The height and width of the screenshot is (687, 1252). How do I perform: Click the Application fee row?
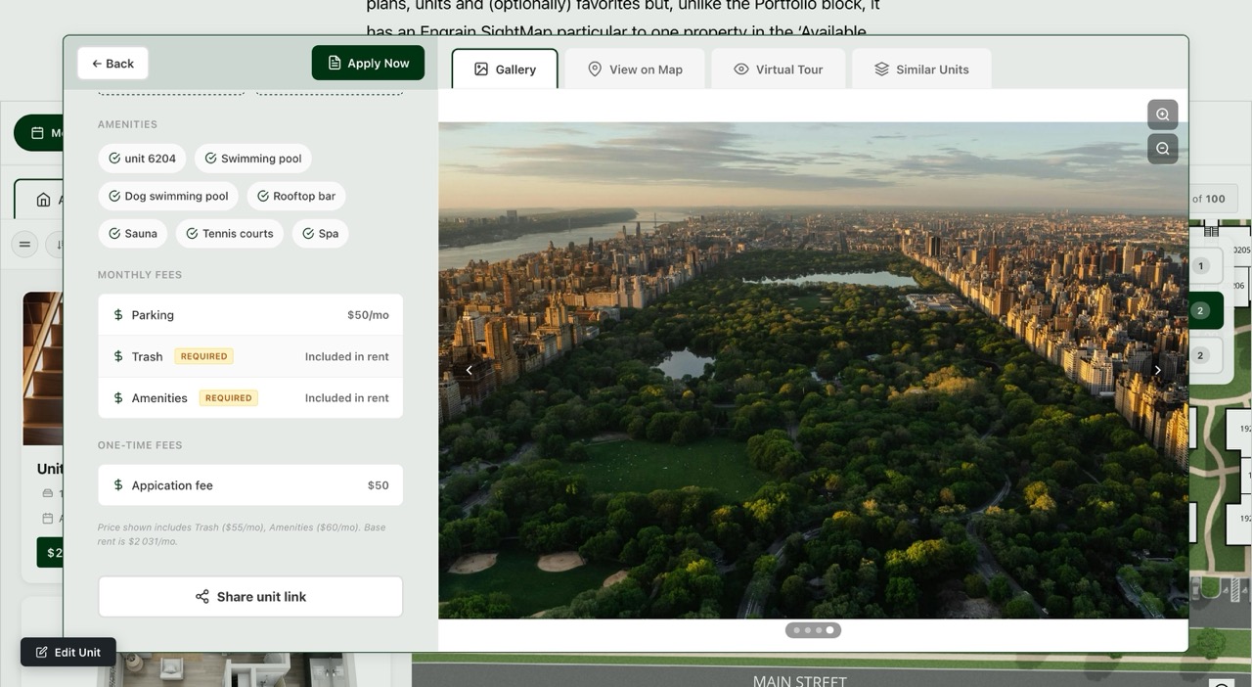(250, 485)
